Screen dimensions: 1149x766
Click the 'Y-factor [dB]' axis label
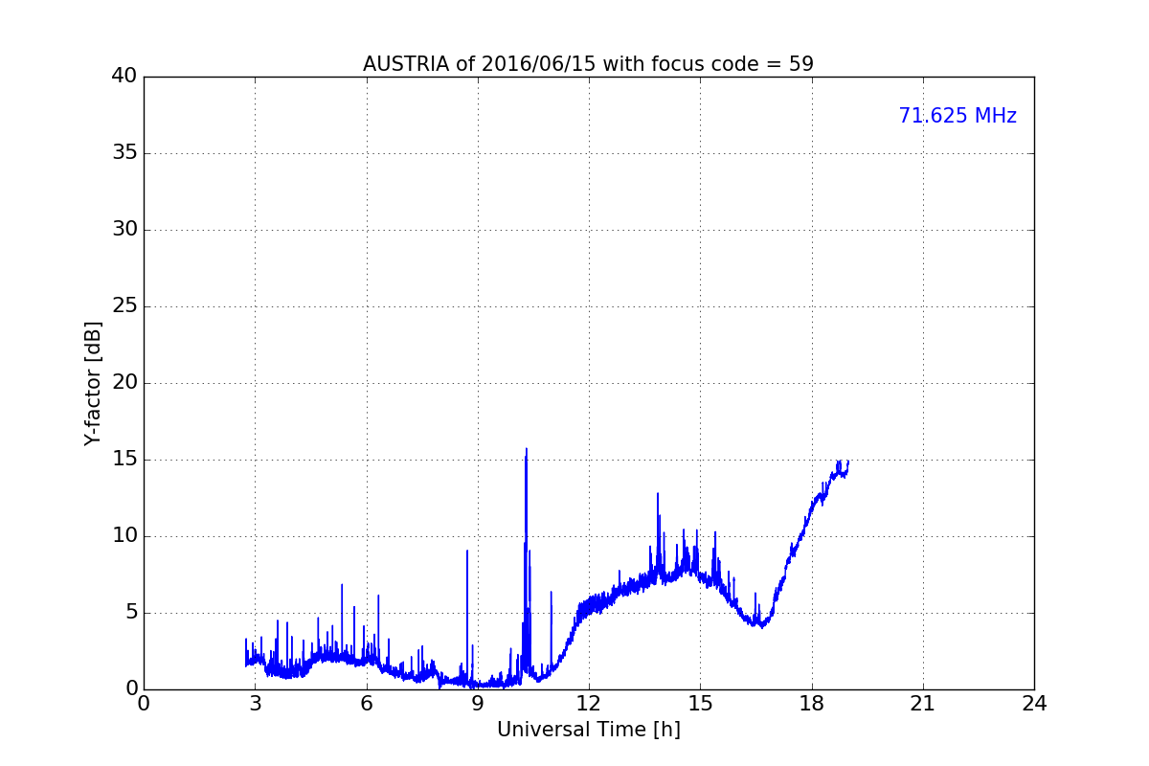[93, 383]
